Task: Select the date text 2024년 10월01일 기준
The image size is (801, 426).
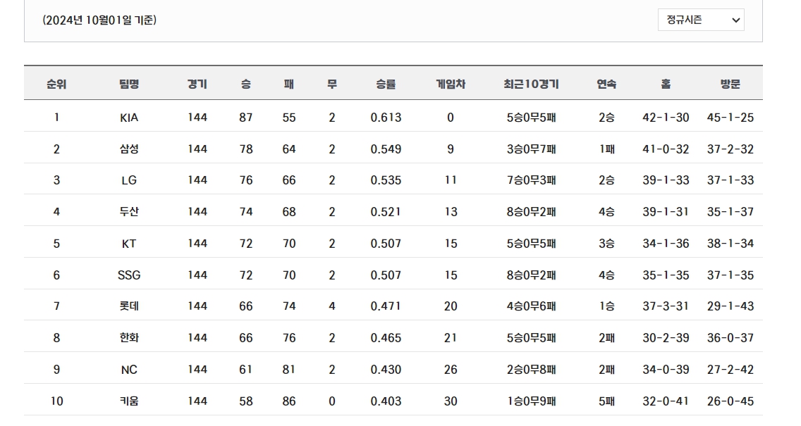Action: 99,20
